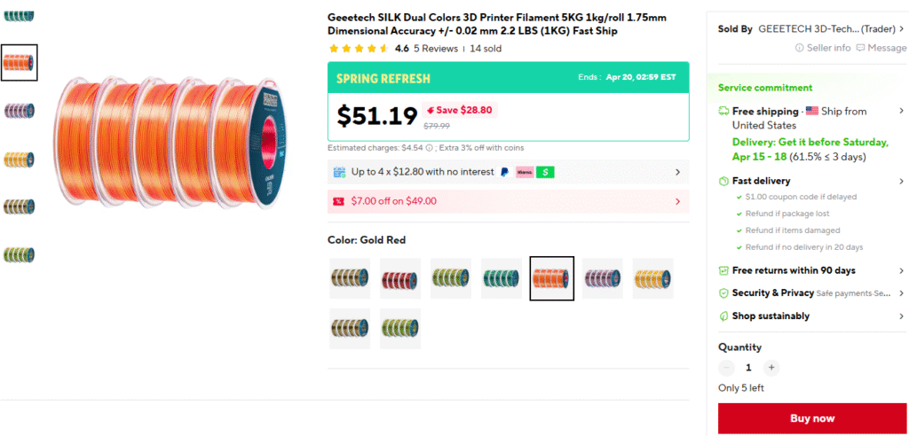Open Message to seller chat icon

(x=860, y=48)
